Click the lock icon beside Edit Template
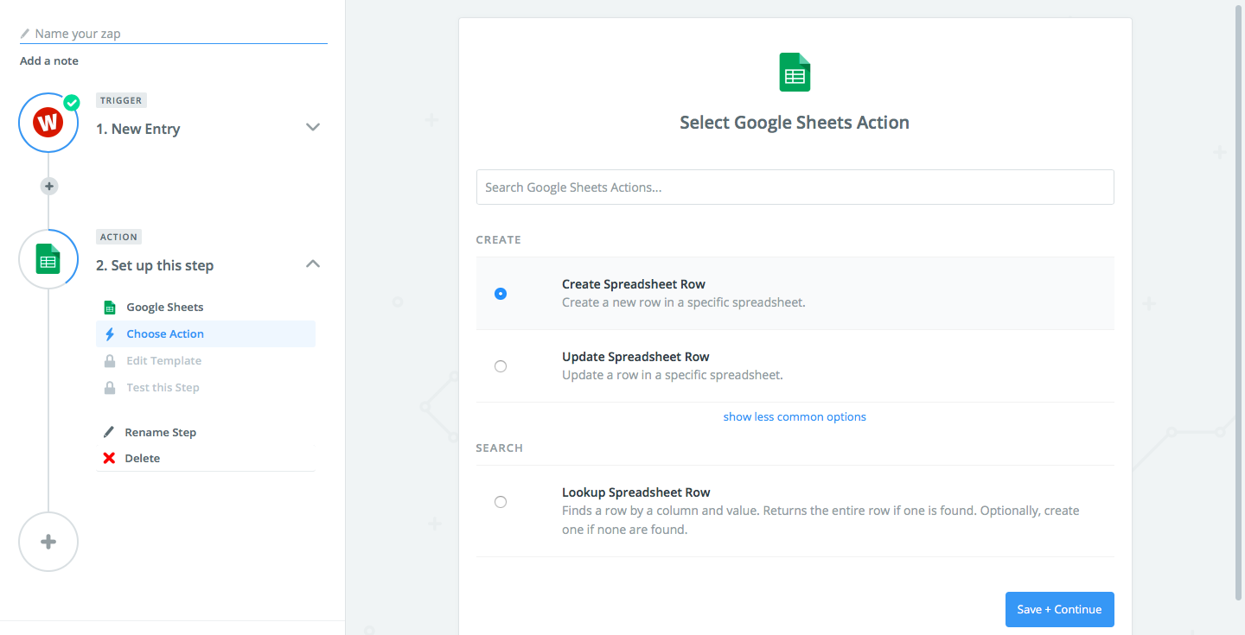This screenshot has width=1245, height=635. pyautogui.click(x=110, y=361)
